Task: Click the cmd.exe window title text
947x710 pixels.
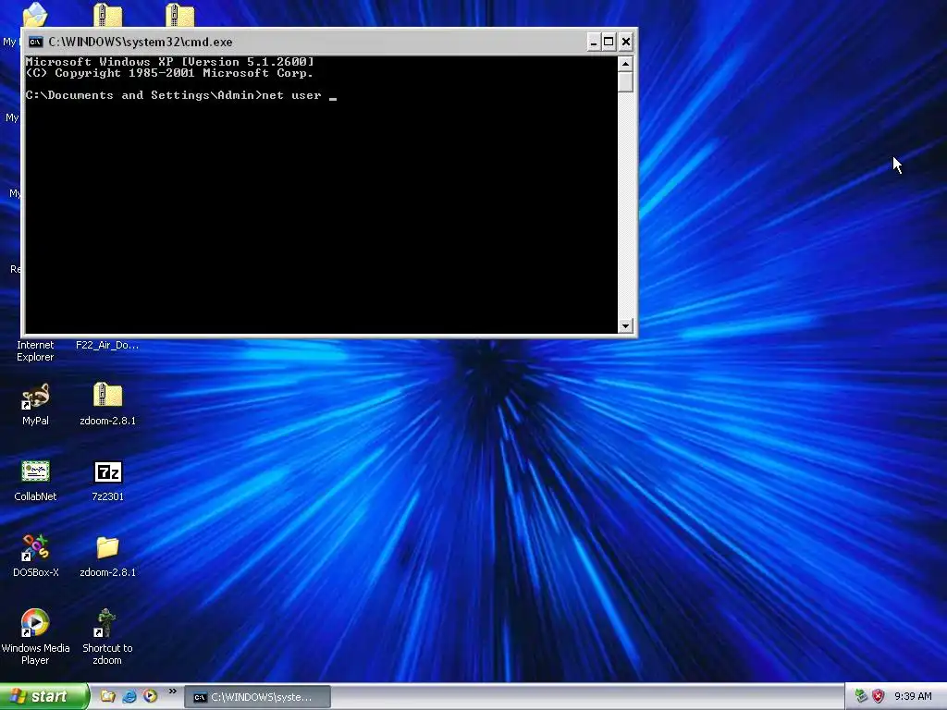Action: pyautogui.click(x=141, y=42)
